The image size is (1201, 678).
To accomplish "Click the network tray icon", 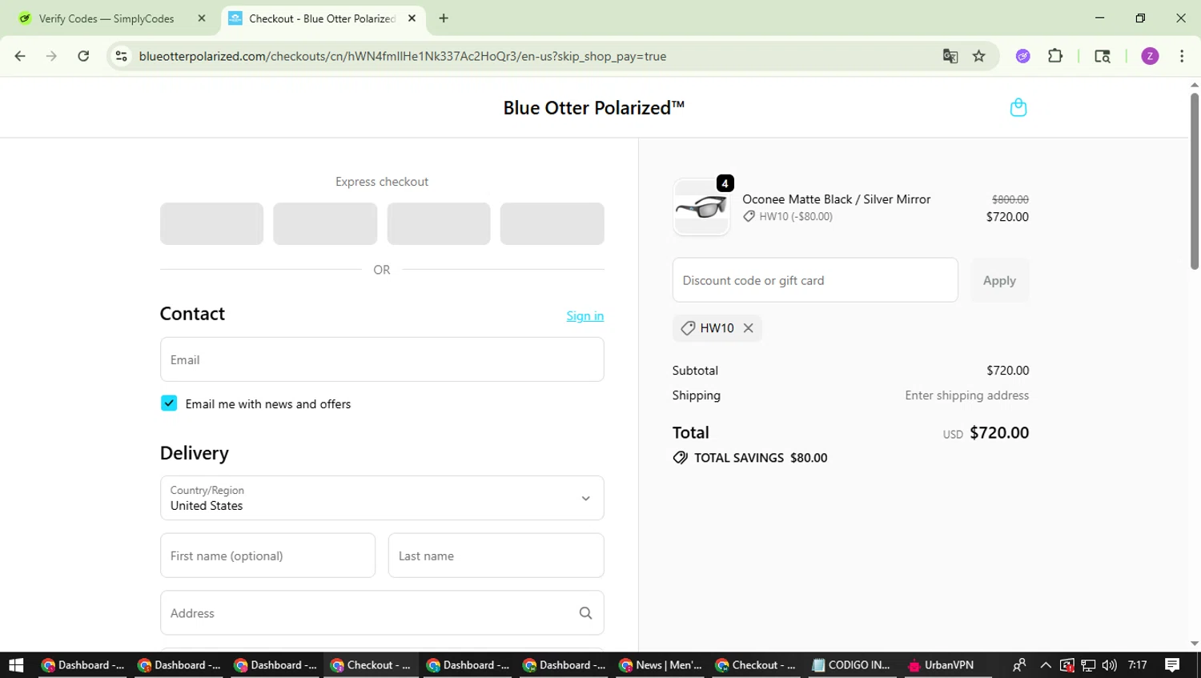I will (x=1088, y=665).
